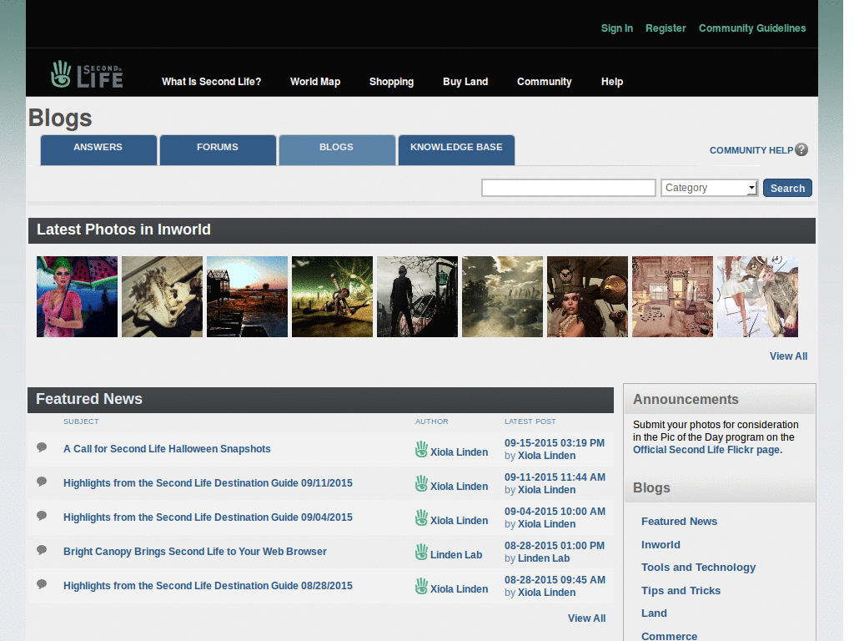Viewport: 854px width, 641px height.
Task: Open Community Help via the question mark icon
Action: (x=801, y=149)
